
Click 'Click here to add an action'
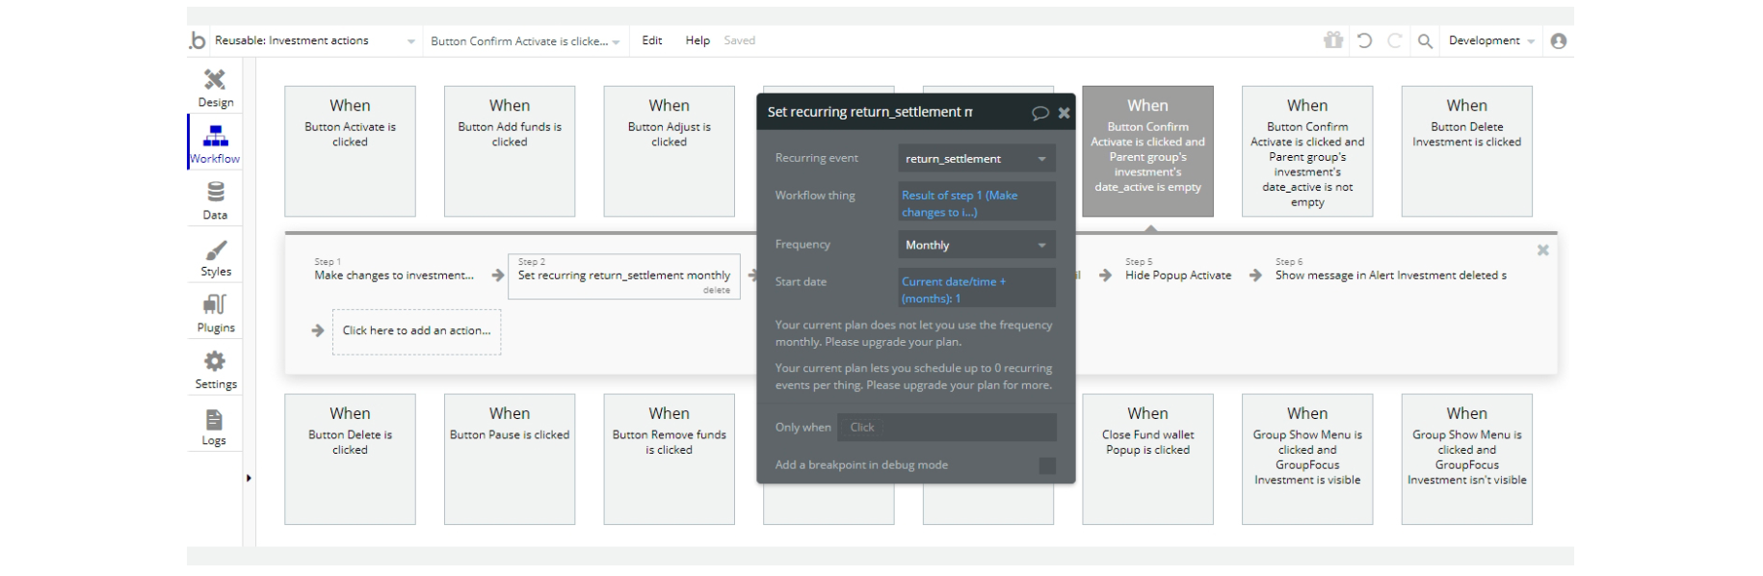pos(416,331)
